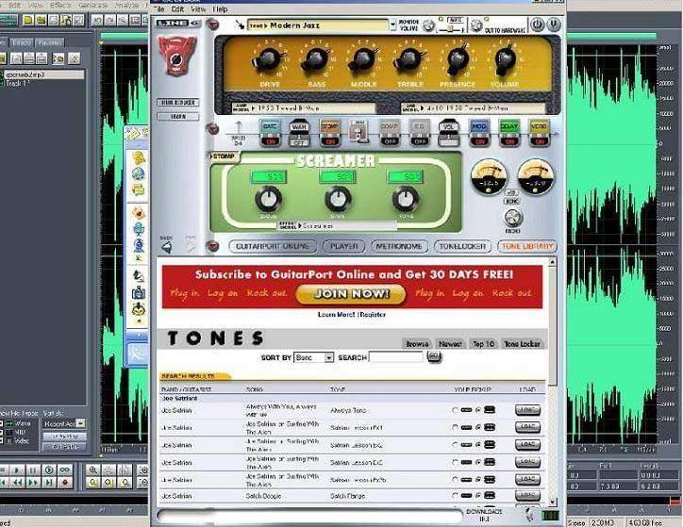Adjust the amp Volume knob
Viewport: 683px width, 527px height.
click(505, 59)
